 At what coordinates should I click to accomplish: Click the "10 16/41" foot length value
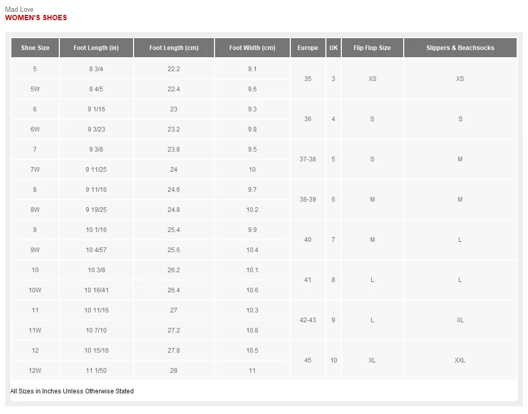click(x=96, y=290)
